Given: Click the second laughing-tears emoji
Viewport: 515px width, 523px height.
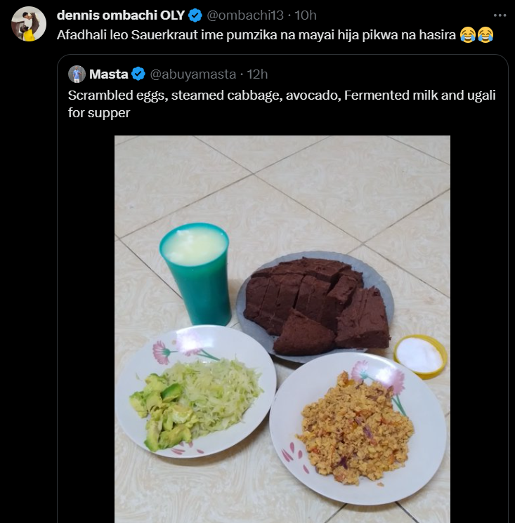Looking at the screenshot, I should click(485, 35).
